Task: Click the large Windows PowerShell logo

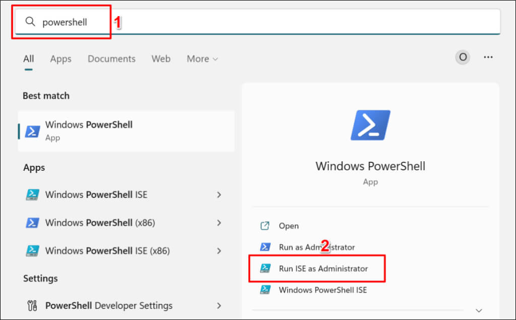Action: pyautogui.click(x=370, y=125)
